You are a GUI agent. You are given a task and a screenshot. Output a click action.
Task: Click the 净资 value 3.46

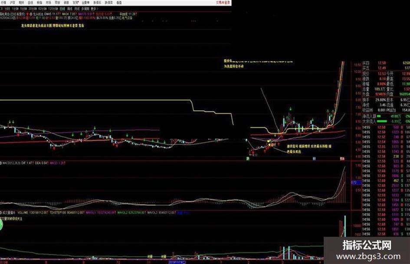(383, 105)
